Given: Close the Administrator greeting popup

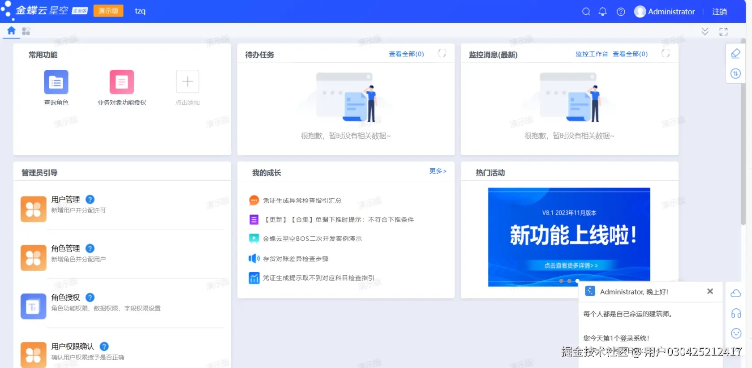Looking at the screenshot, I should coord(710,291).
